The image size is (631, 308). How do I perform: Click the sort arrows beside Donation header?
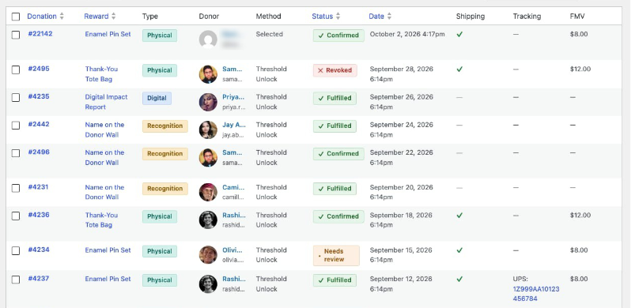[62, 16]
